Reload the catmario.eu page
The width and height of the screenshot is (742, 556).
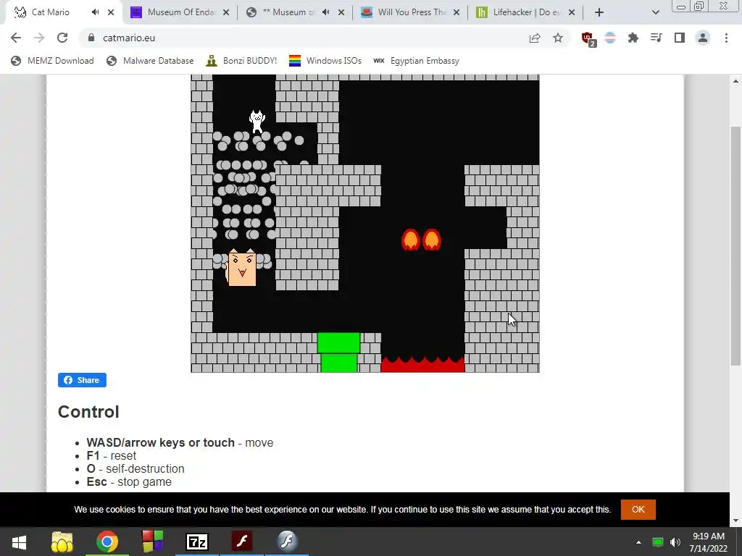(62, 38)
